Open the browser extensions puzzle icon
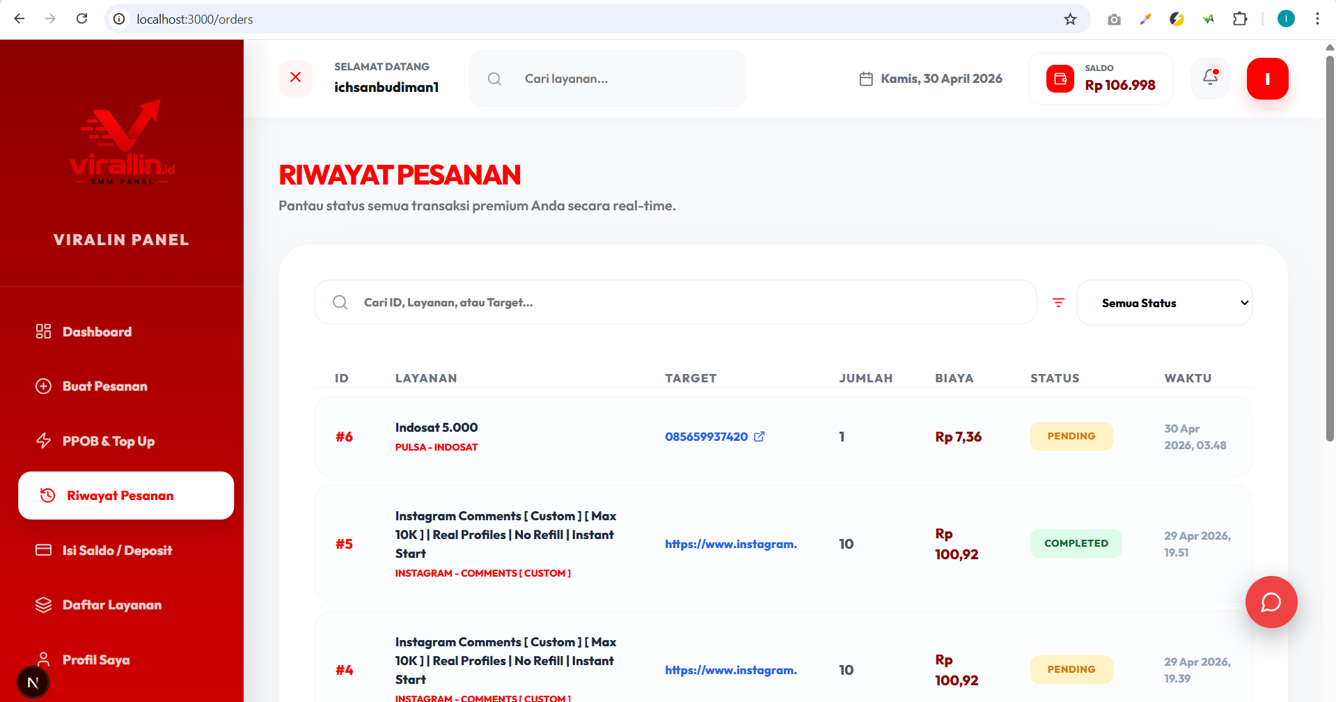The width and height of the screenshot is (1336, 702). (x=1239, y=19)
